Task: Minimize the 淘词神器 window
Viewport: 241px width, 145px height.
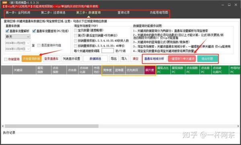Action: tap(223, 5)
